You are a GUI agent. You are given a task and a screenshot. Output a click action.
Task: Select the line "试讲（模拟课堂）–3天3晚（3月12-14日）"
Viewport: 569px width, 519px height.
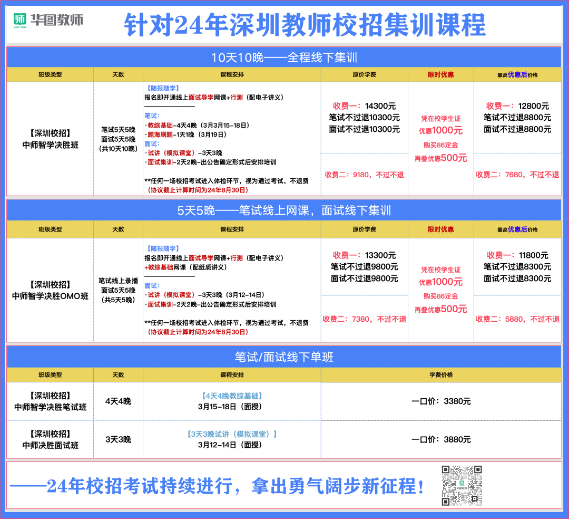206,295
